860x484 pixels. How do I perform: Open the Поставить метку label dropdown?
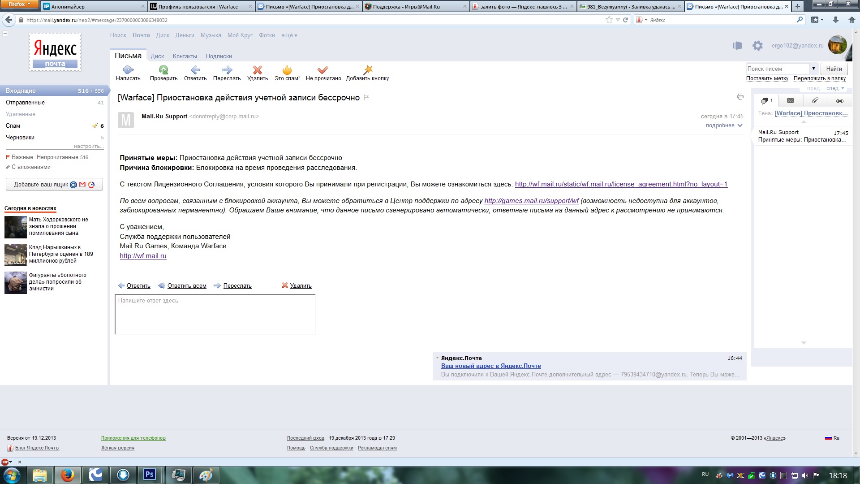pyautogui.click(x=767, y=78)
